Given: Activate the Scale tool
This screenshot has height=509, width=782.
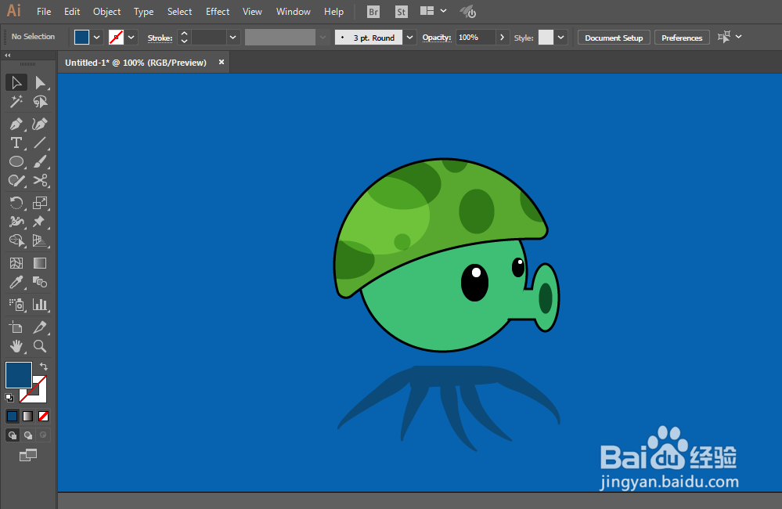Looking at the screenshot, I should click(x=40, y=203).
